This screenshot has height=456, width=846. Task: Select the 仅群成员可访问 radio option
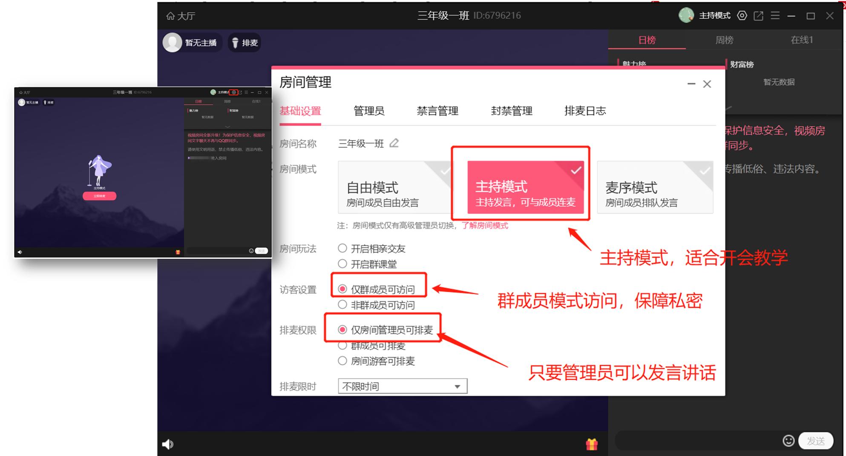342,288
